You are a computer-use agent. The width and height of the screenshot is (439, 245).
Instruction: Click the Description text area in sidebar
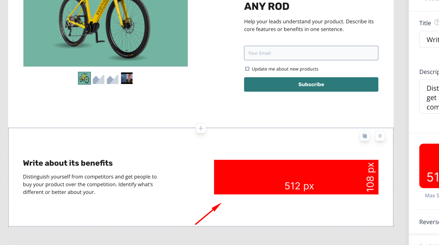(x=429, y=97)
